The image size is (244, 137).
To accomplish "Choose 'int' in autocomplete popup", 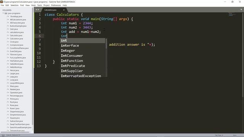I will (x=82, y=41).
